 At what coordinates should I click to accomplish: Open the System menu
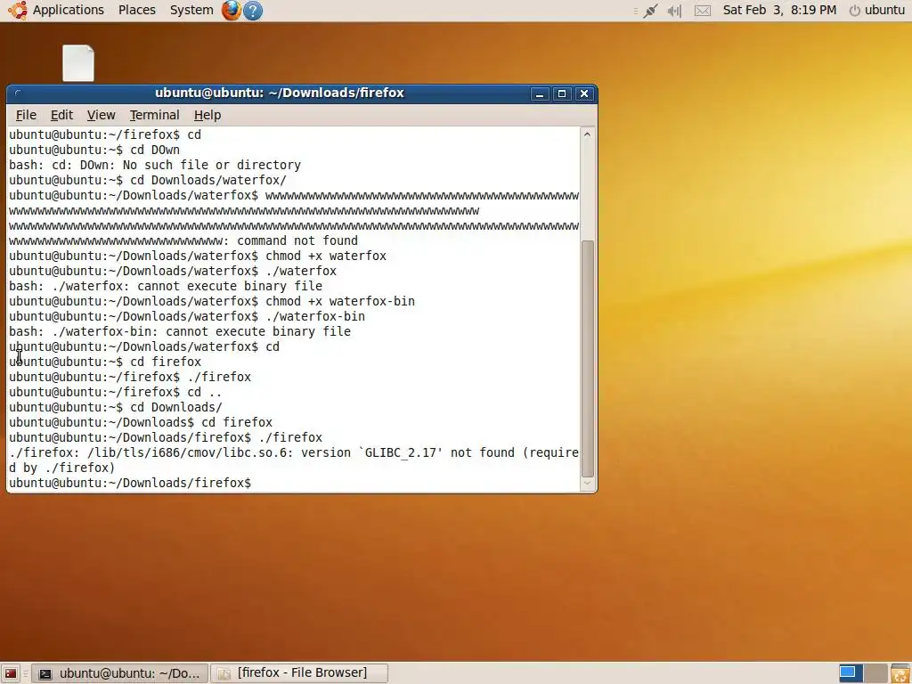pyautogui.click(x=191, y=10)
